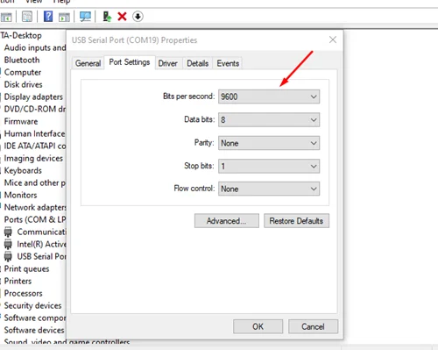Click the action pane toolbar icon before monitor
438x350 pixels.
point(64,17)
